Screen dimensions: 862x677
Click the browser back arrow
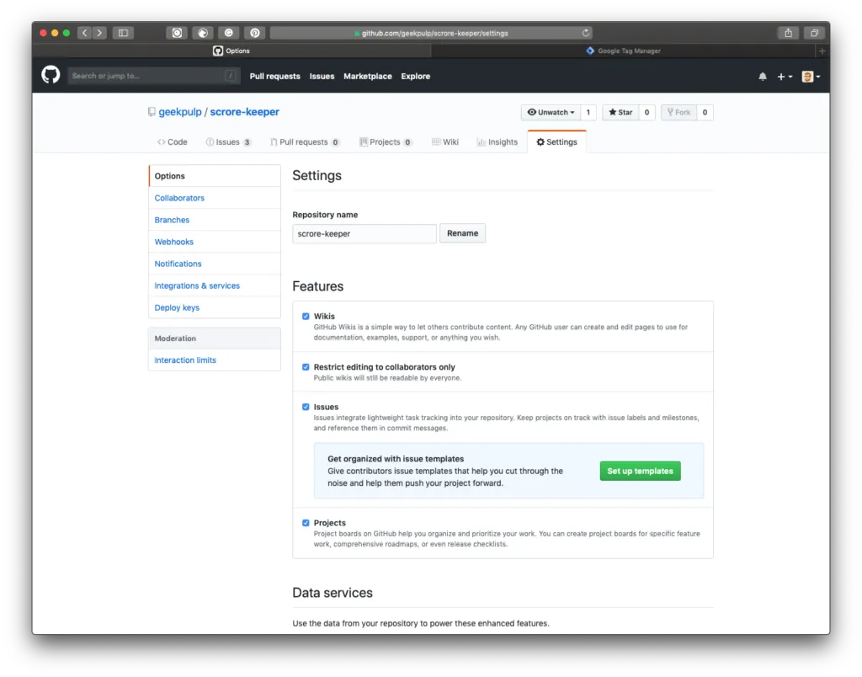84,32
